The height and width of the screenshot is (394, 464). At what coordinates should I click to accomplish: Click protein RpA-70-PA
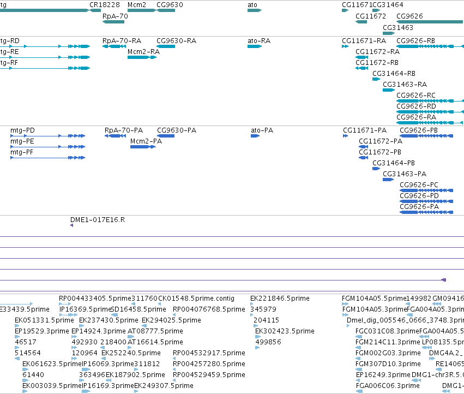pyautogui.click(x=124, y=130)
